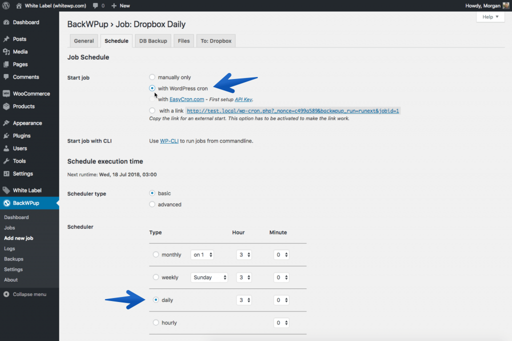Open the weekly minute dropdown
The width and height of the screenshot is (512, 341).
(x=281, y=277)
